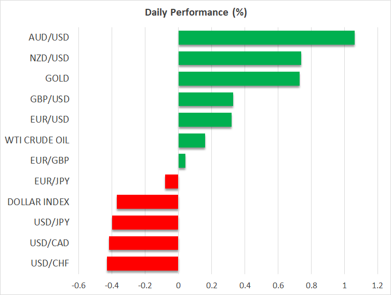This screenshot has width=391, height=295.
Task: Click the small red EUR/JPY bar
Action: (x=172, y=182)
